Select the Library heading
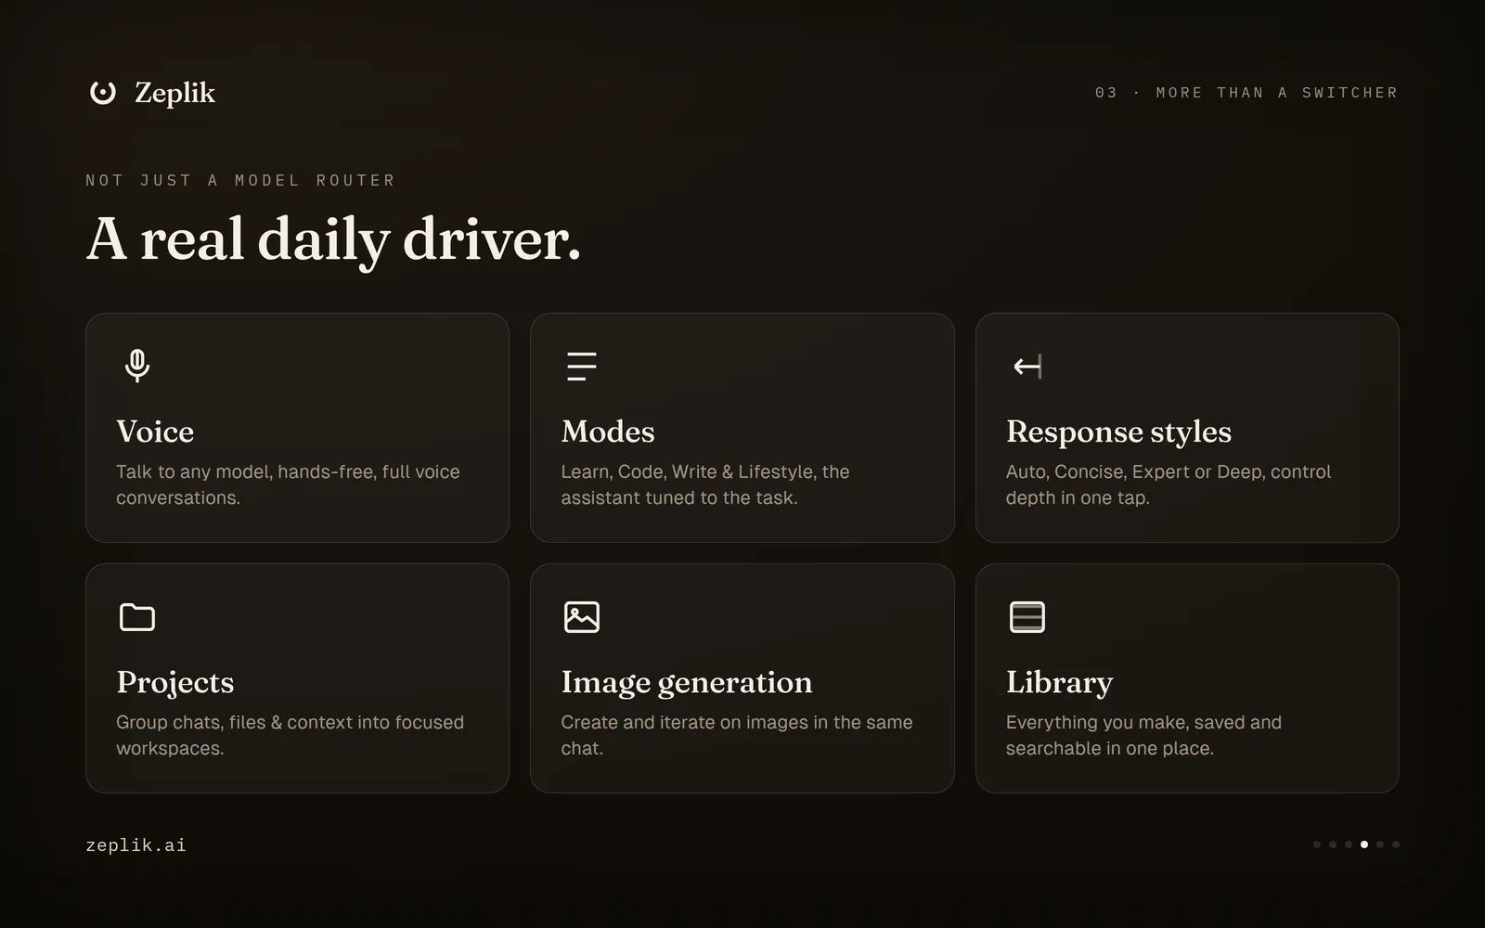 tap(1059, 683)
